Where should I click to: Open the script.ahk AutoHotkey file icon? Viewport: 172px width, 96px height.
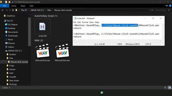tap(42, 26)
